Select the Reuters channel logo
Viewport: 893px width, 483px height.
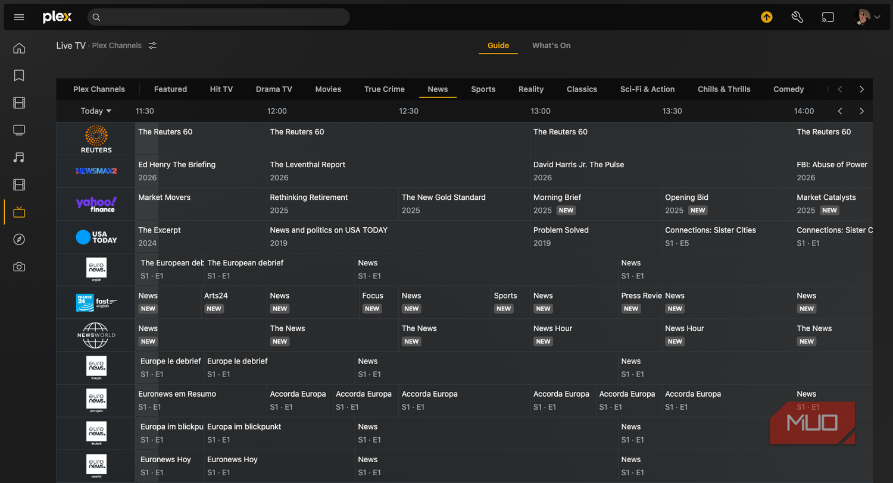pos(96,139)
